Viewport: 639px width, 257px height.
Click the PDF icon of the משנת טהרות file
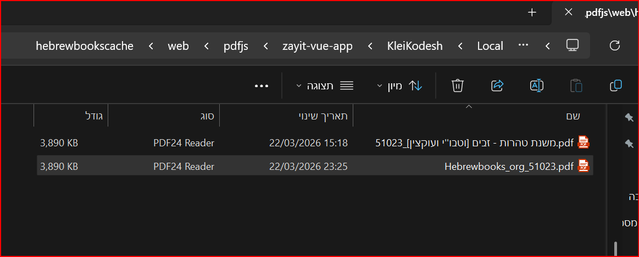click(x=584, y=142)
